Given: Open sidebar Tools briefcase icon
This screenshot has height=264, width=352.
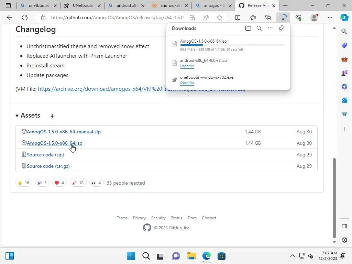Looking at the screenshot, I should click(x=344, y=59).
